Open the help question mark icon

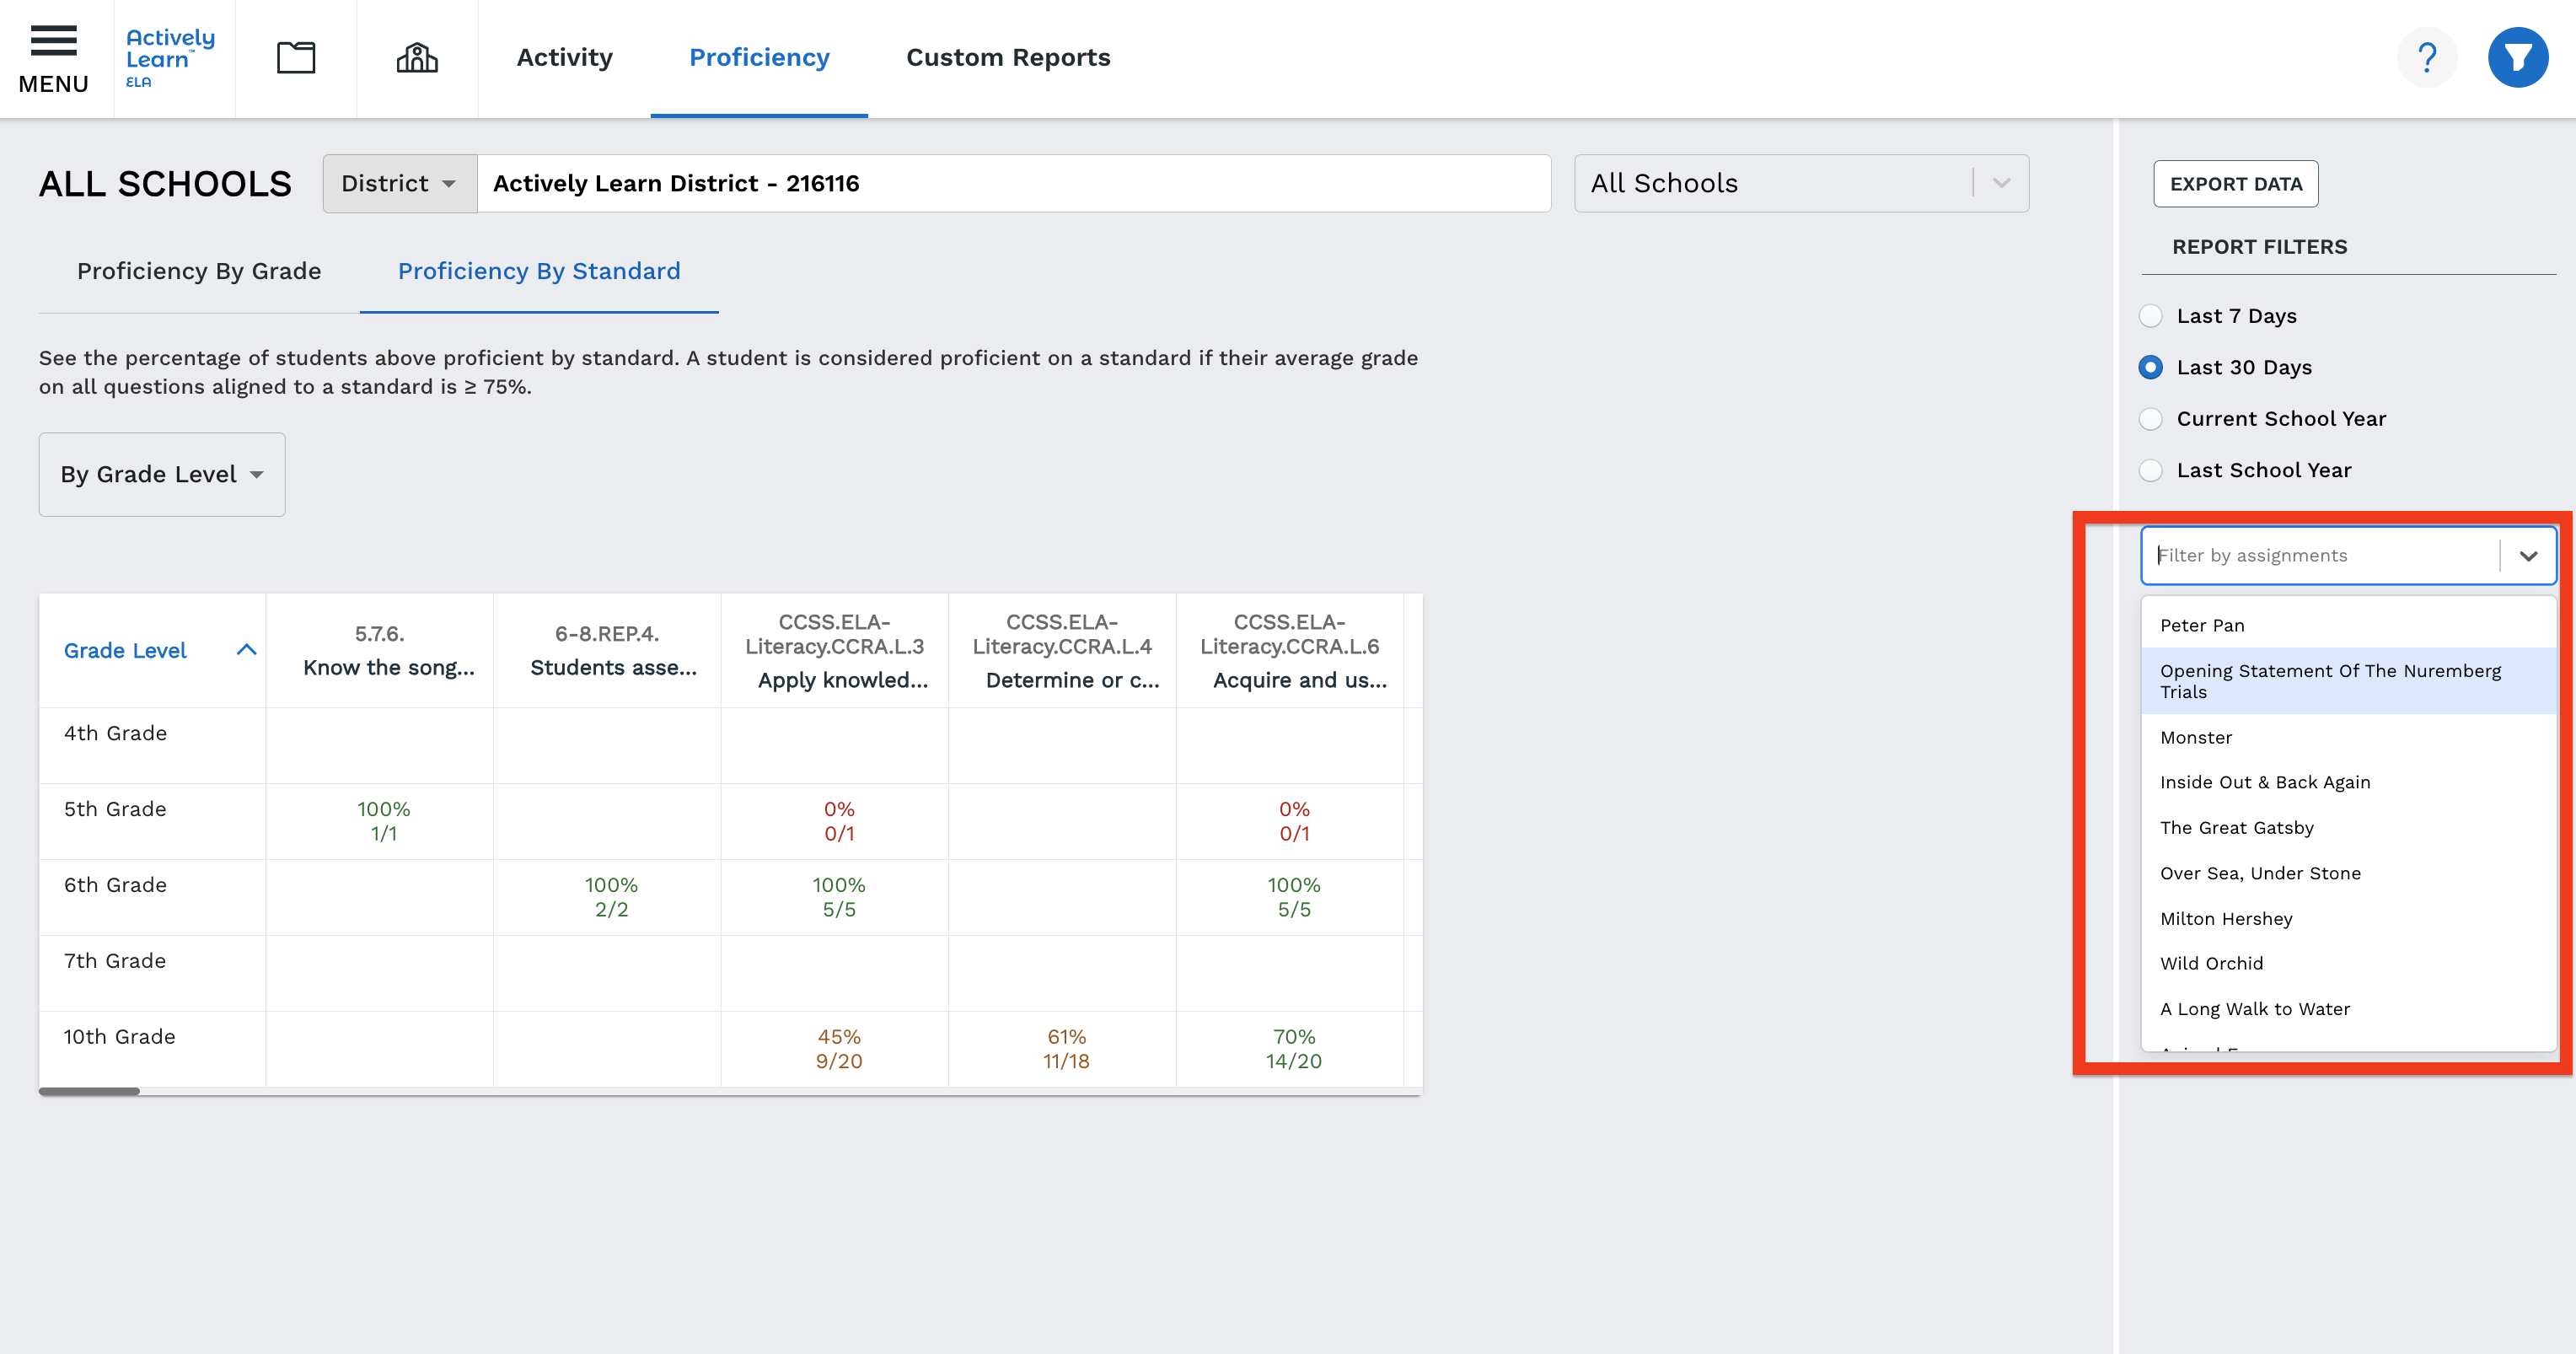2427,58
